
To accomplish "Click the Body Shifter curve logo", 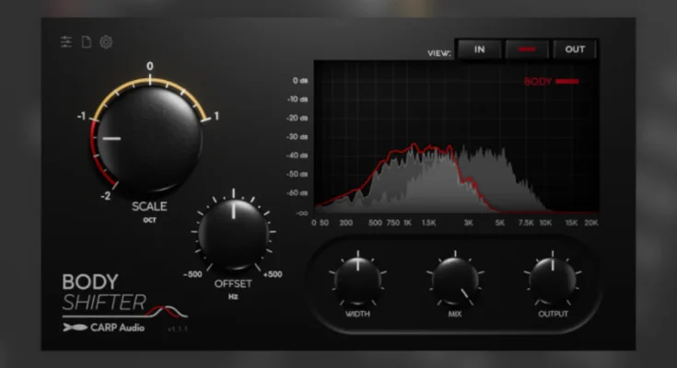I will click(166, 309).
